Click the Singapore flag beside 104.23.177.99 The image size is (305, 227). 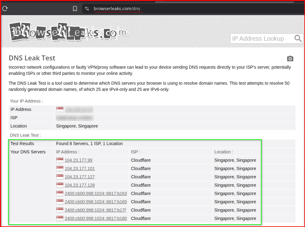coord(60,160)
